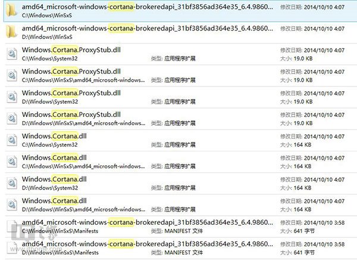This screenshot has height=260, width=357.
Task: Click 2014/10/10 4:07 date of the C:\Windows\WinSxS folder
Action: (324, 7)
